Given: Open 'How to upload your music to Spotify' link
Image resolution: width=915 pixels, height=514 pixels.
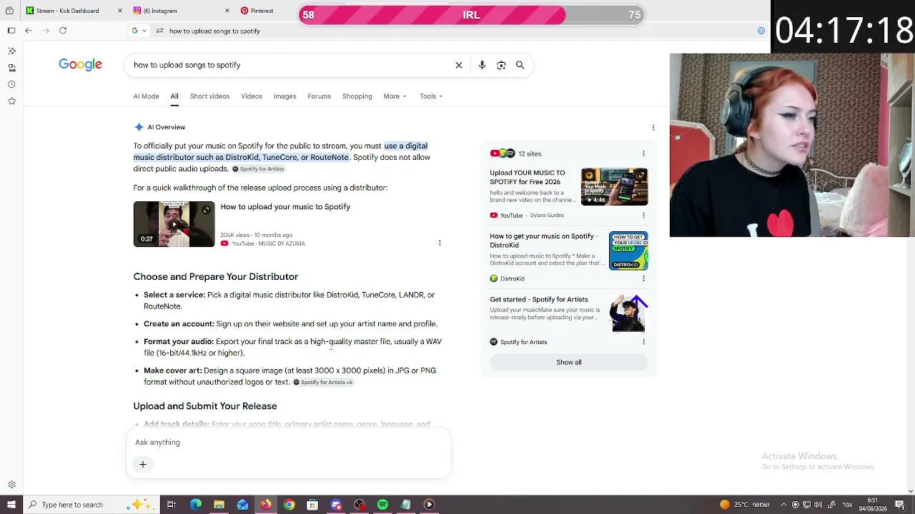Looking at the screenshot, I should point(285,207).
